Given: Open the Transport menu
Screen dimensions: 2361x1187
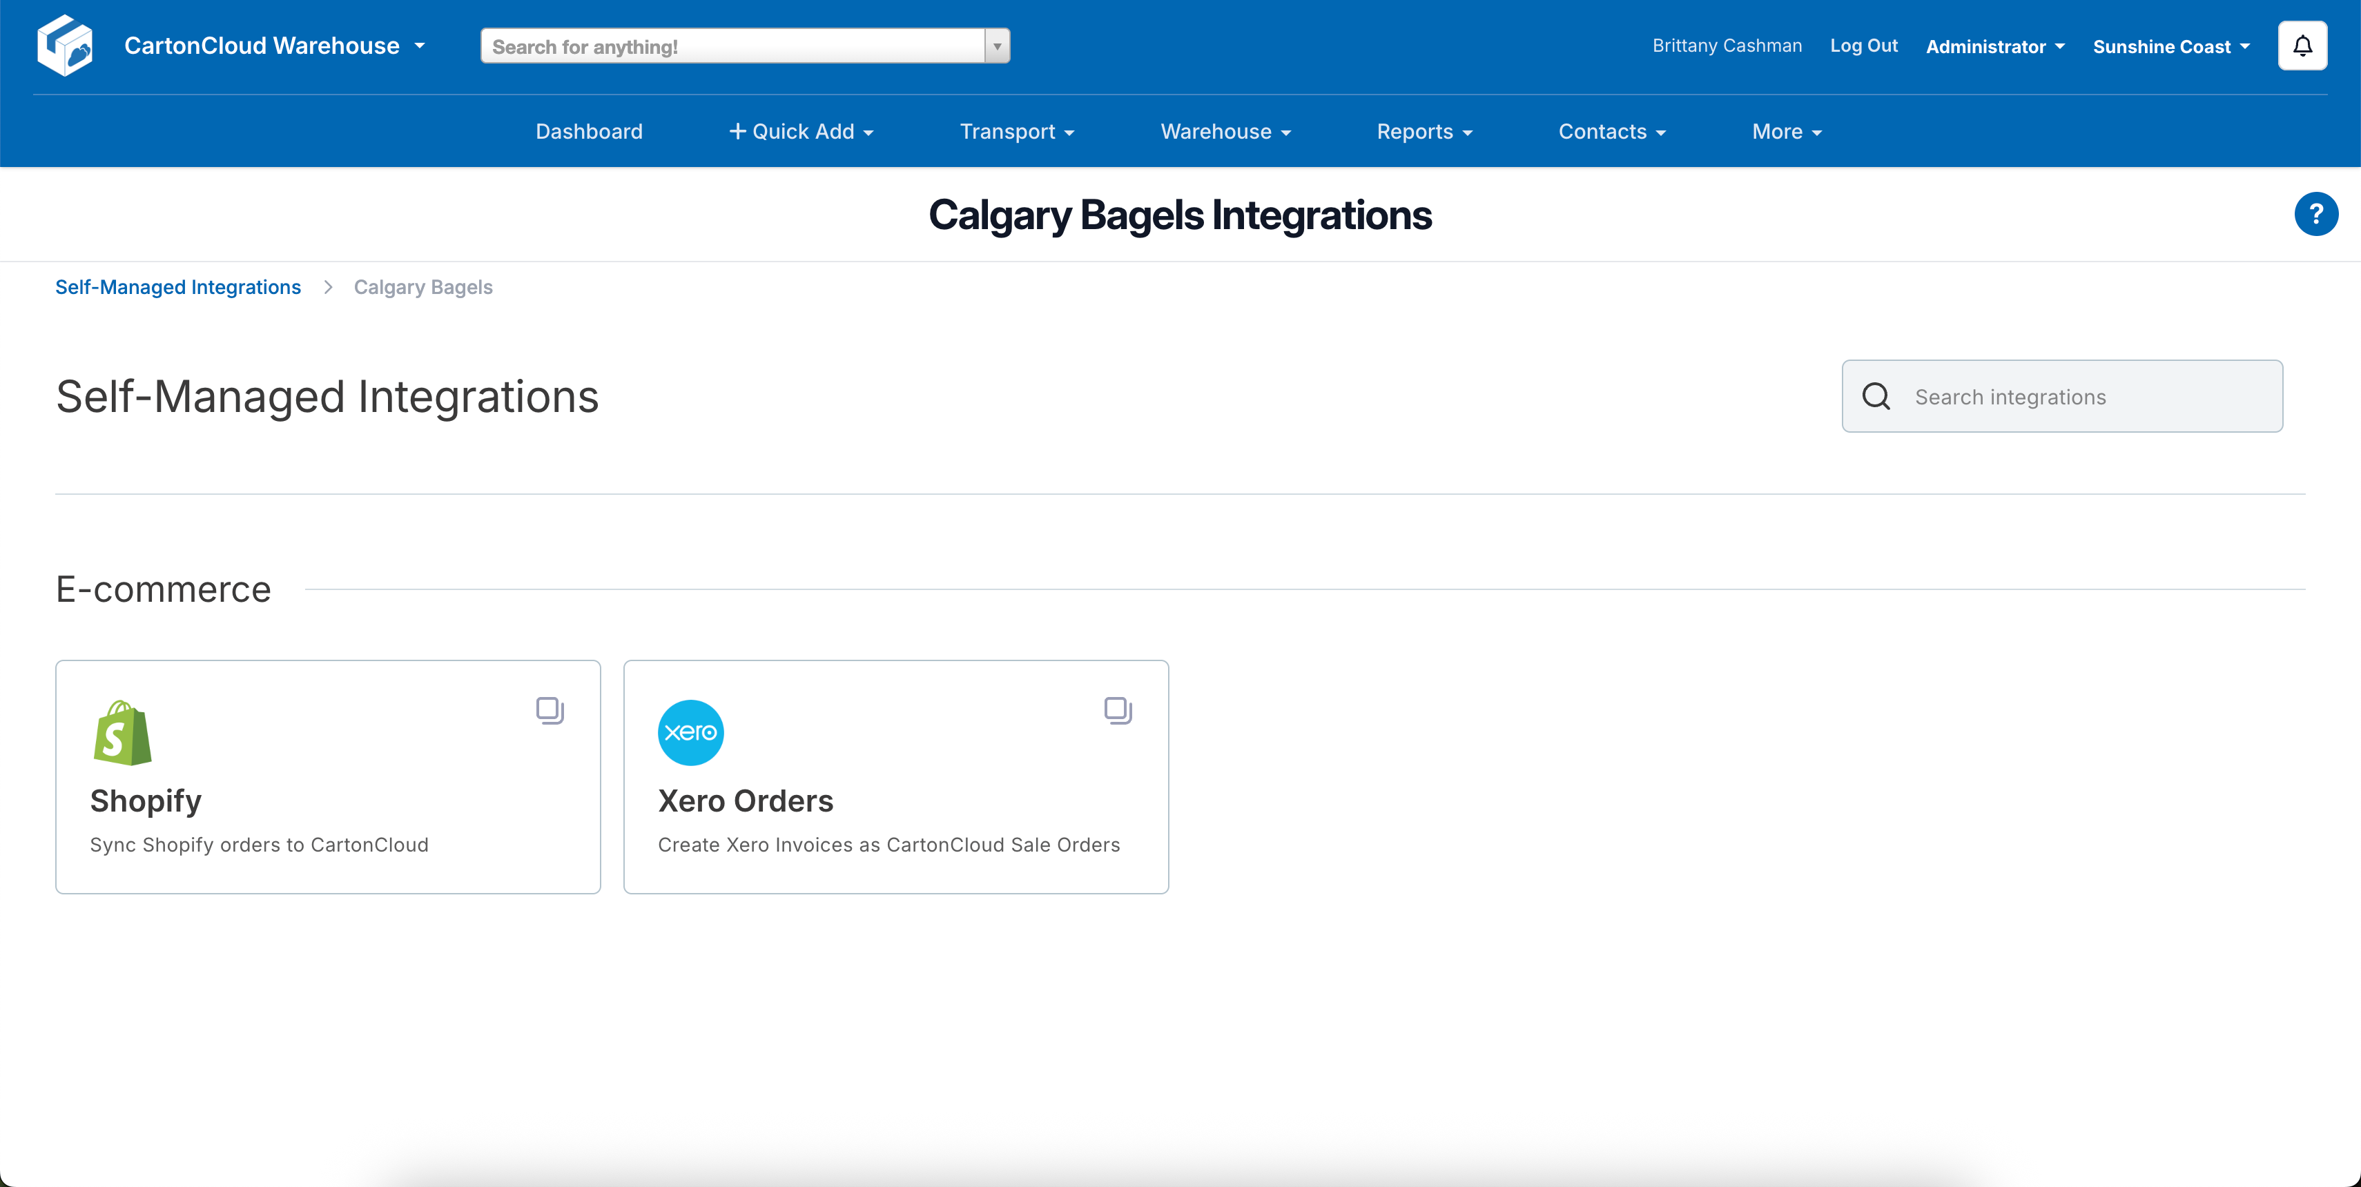Looking at the screenshot, I should point(1016,131).
